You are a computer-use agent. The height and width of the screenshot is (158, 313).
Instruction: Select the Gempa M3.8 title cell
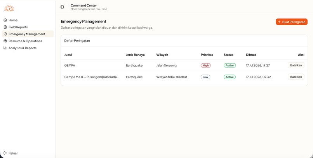(92, 77)
